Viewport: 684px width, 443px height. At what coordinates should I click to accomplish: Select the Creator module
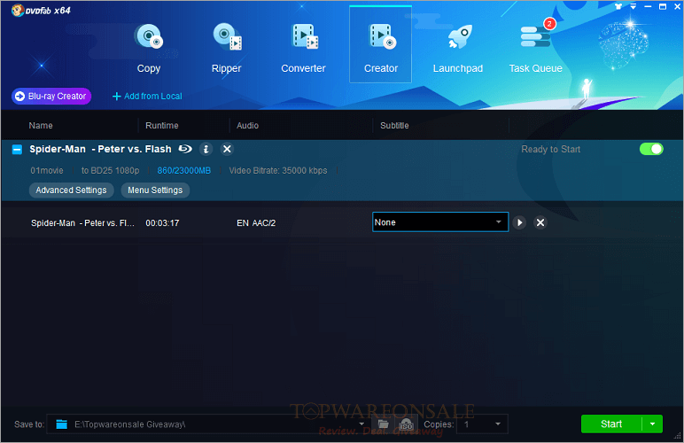pyautogui.click(x=380, y=44)
